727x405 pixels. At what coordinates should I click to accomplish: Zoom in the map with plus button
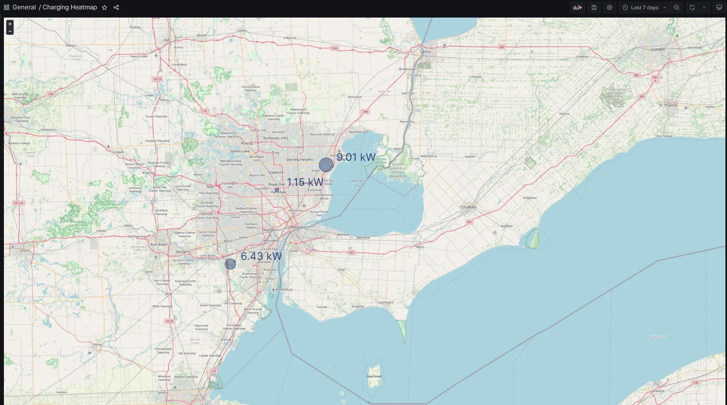point(10,24)
